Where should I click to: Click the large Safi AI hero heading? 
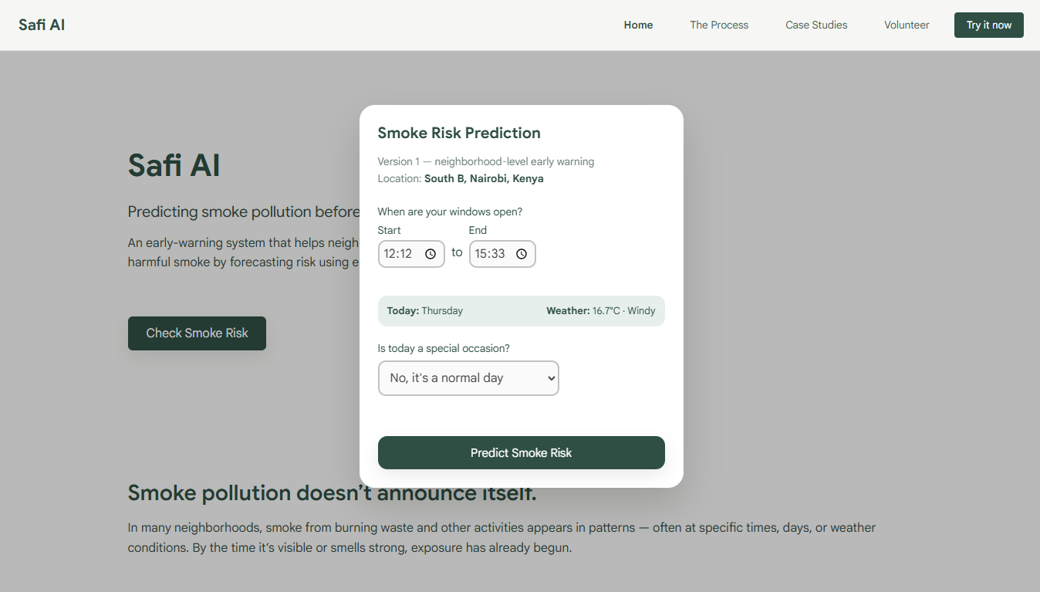(174, 165)
